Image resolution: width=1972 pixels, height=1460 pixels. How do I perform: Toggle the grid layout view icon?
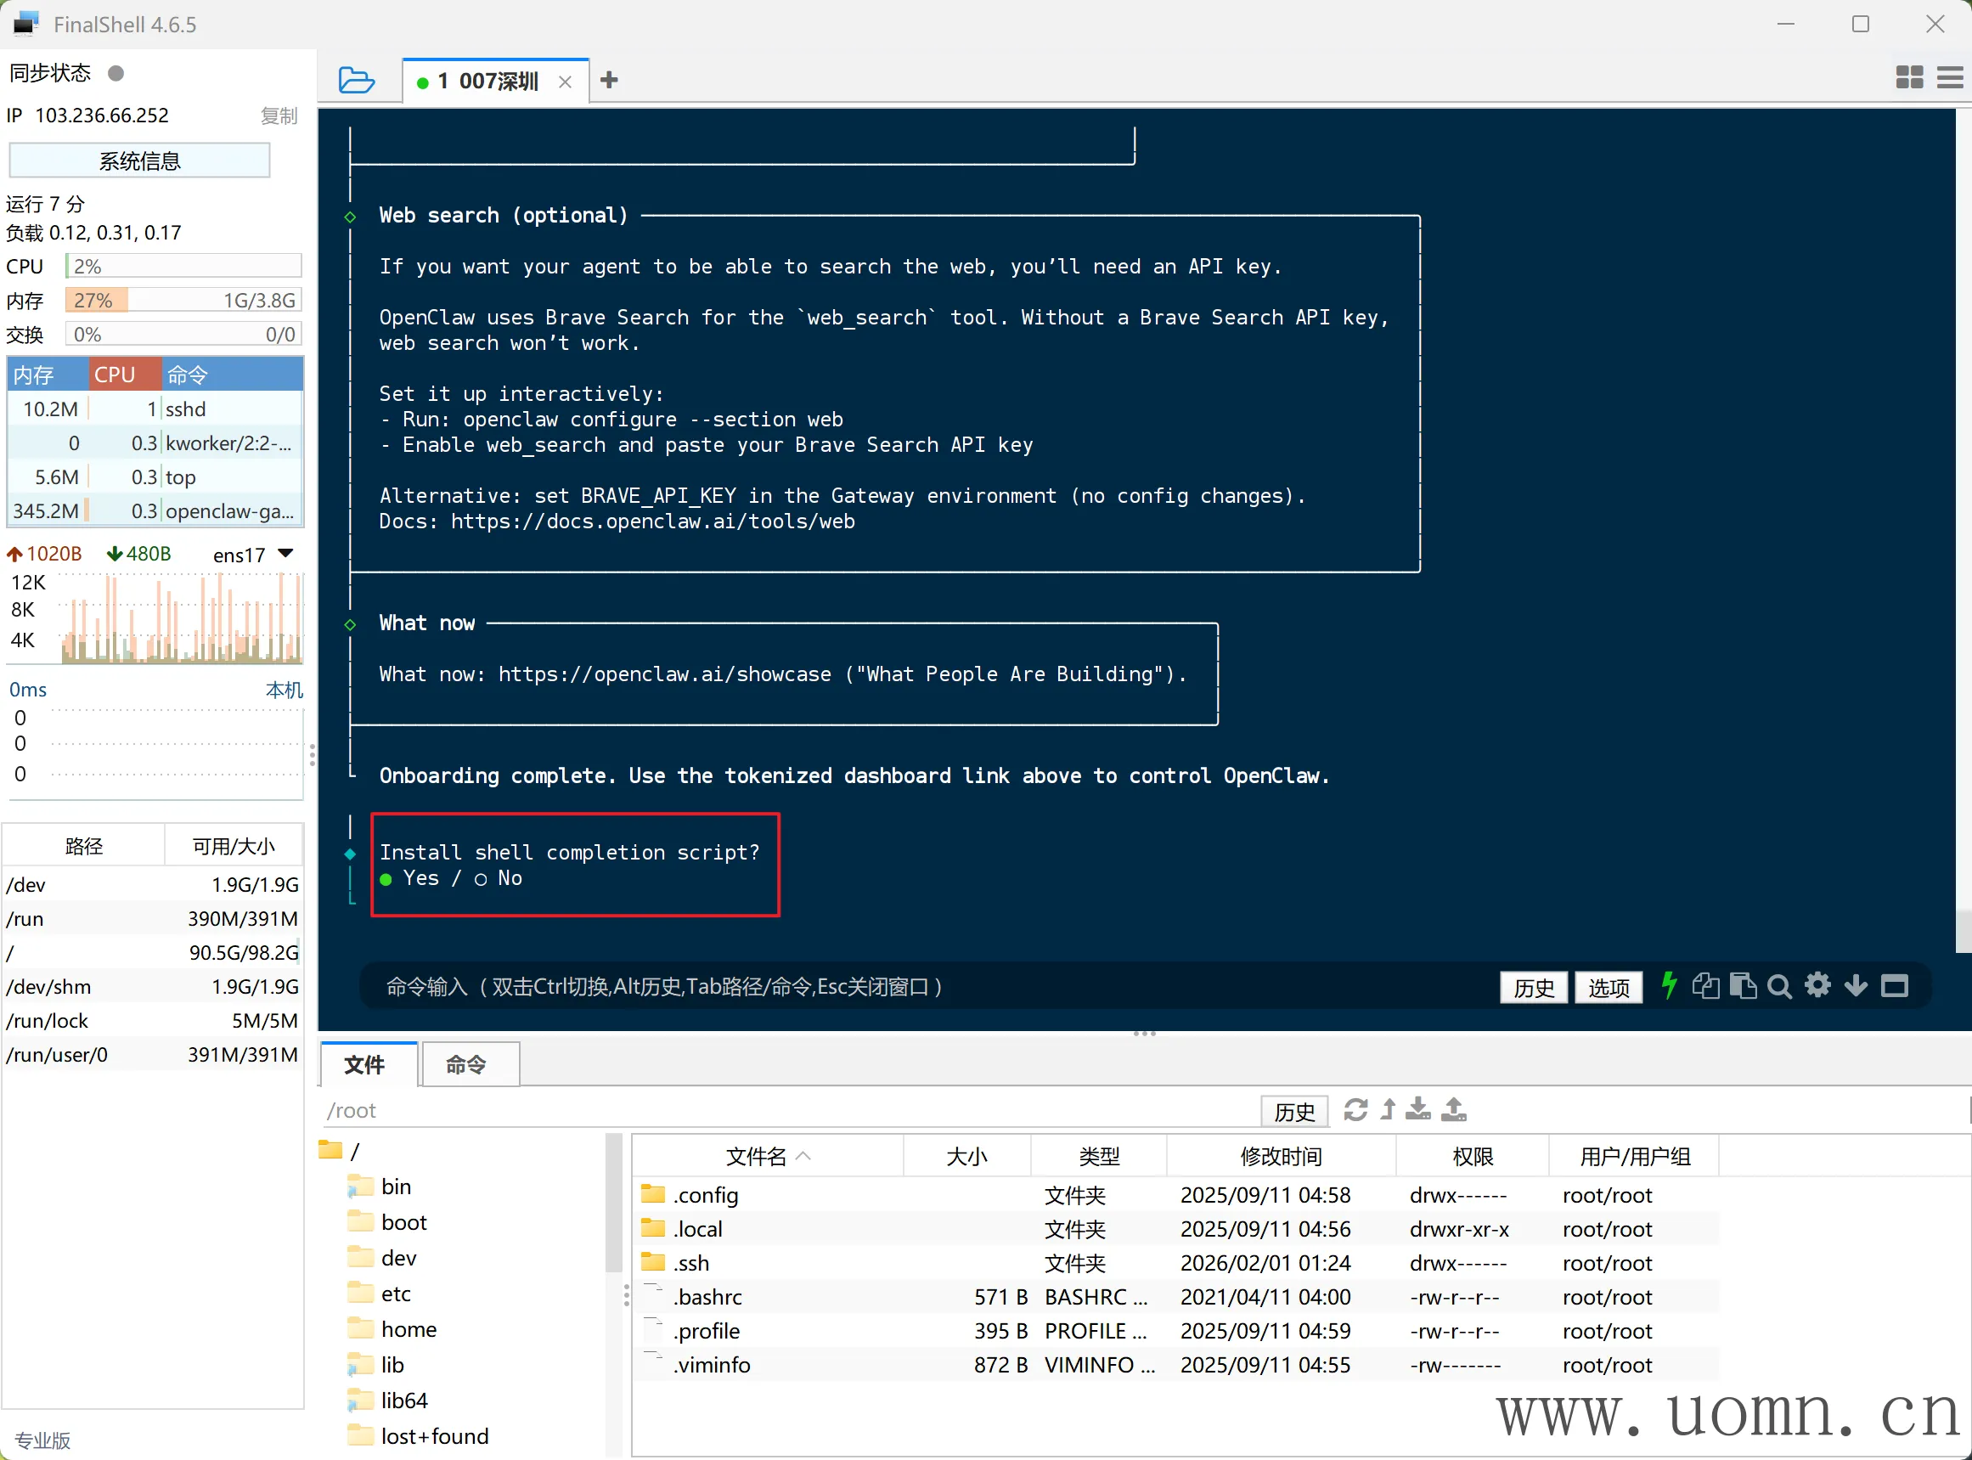point(1908,78)
